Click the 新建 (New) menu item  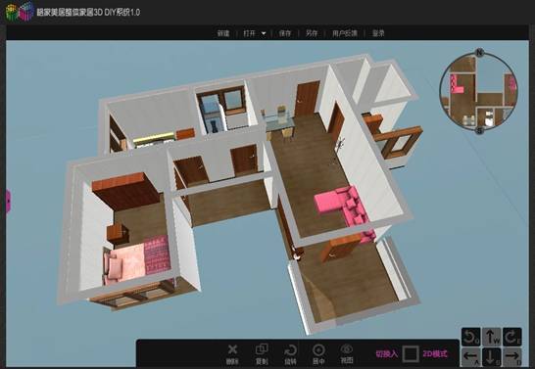(223, 33)
